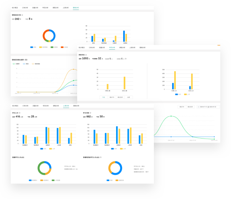Toggle green line legend in growth trend chart
Viewport: 231px width, 199px height.
(16, 64)
